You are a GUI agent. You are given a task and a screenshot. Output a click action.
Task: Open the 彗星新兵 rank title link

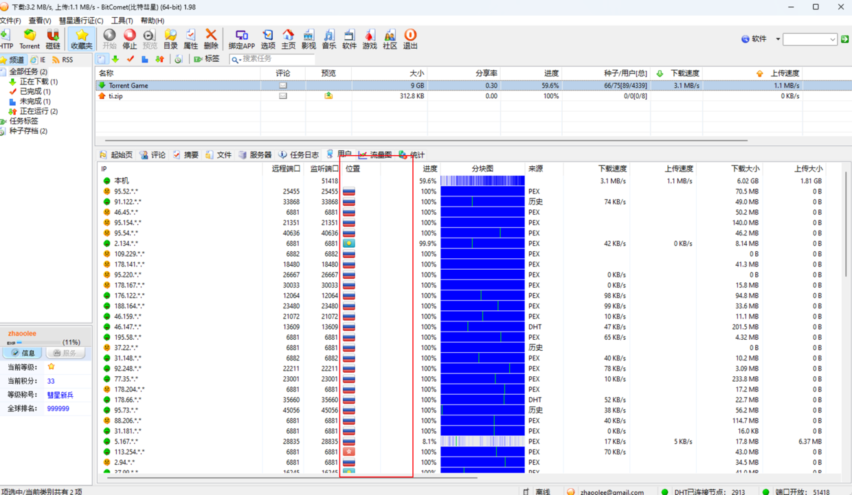pos(60,395)
